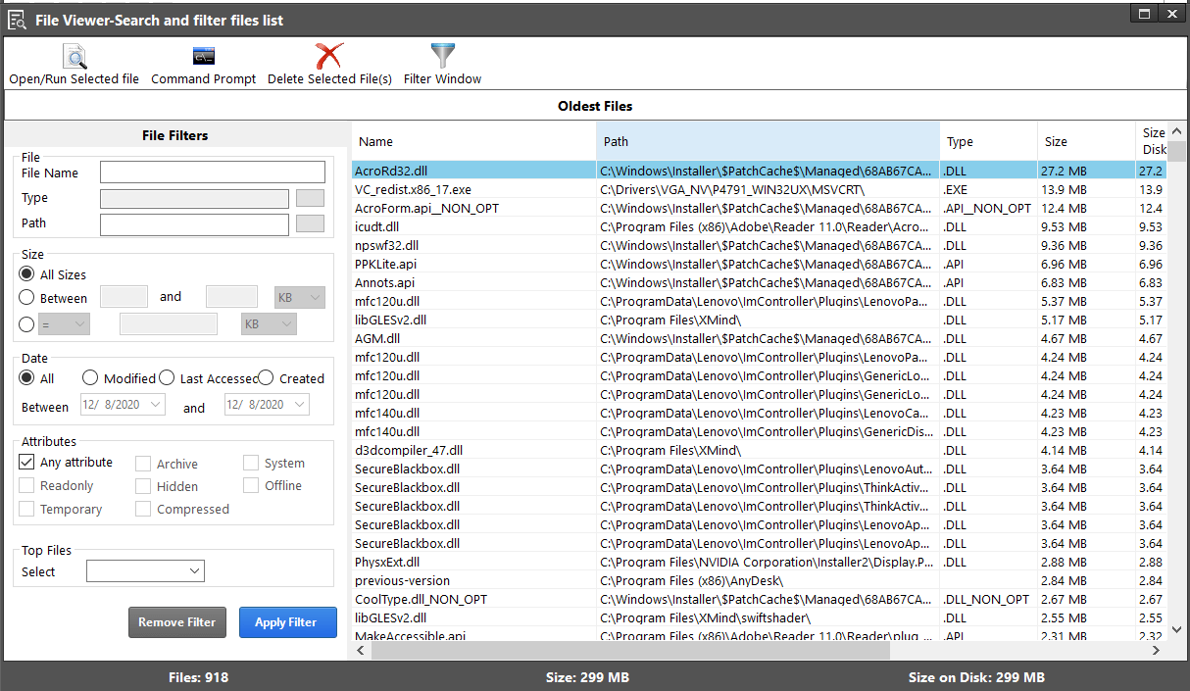Sort list by the Name column header
Viewport: 1190px width, 691px height.
point(473,142)
